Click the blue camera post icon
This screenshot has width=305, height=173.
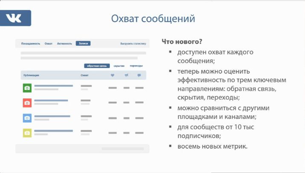27,118
